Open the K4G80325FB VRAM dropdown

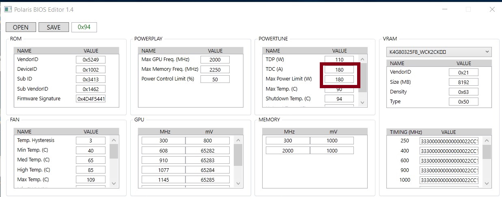(438, 52)
